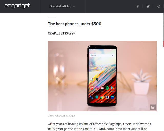Click the Instagram icon in phone photo
This screenshot has width=164, height=131.
(97, 88)
